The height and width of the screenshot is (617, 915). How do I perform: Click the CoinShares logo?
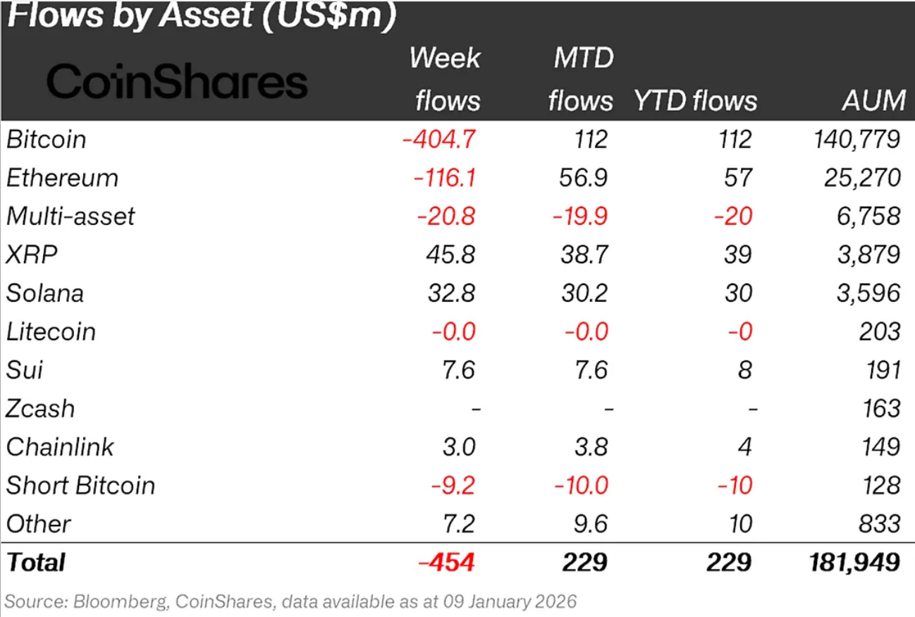click(x=177, y=82)
